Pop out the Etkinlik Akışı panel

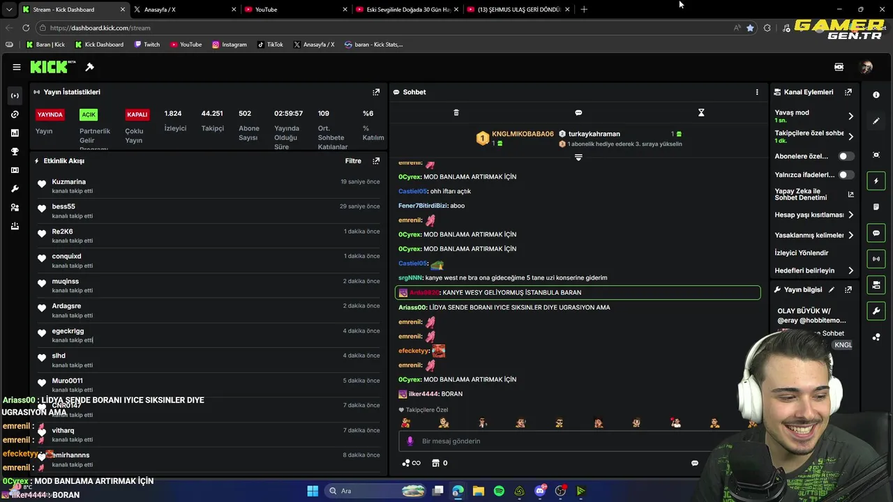pyautogui.click(x=376, y=161)
